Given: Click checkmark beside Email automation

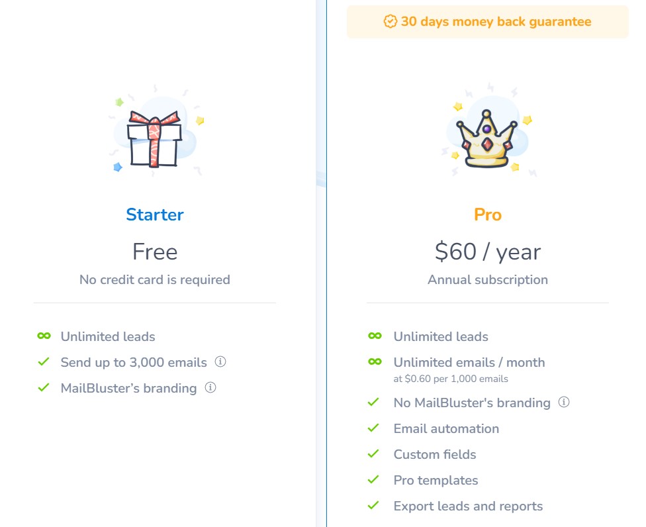Looking at the screenshot, I should (x=373, y=428).
